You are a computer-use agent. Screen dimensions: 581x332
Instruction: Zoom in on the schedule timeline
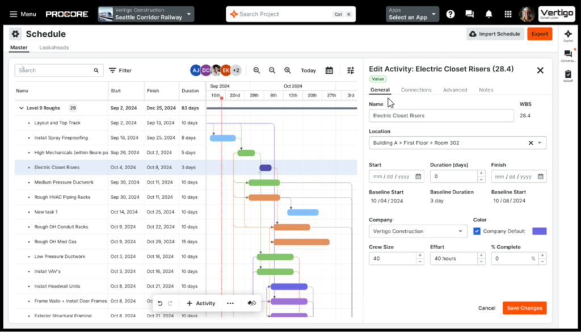point(257,70)
